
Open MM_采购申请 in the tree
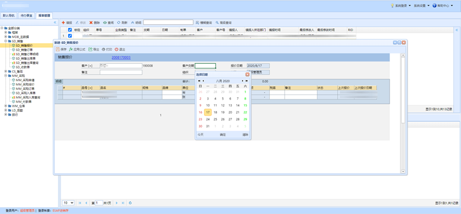click(x=25, y=80)
